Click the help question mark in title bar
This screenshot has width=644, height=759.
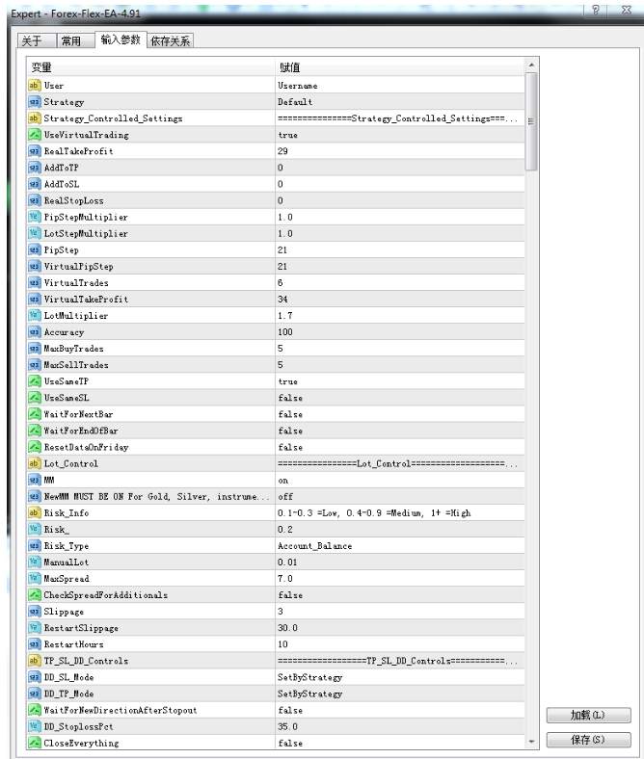click(596, 10)
